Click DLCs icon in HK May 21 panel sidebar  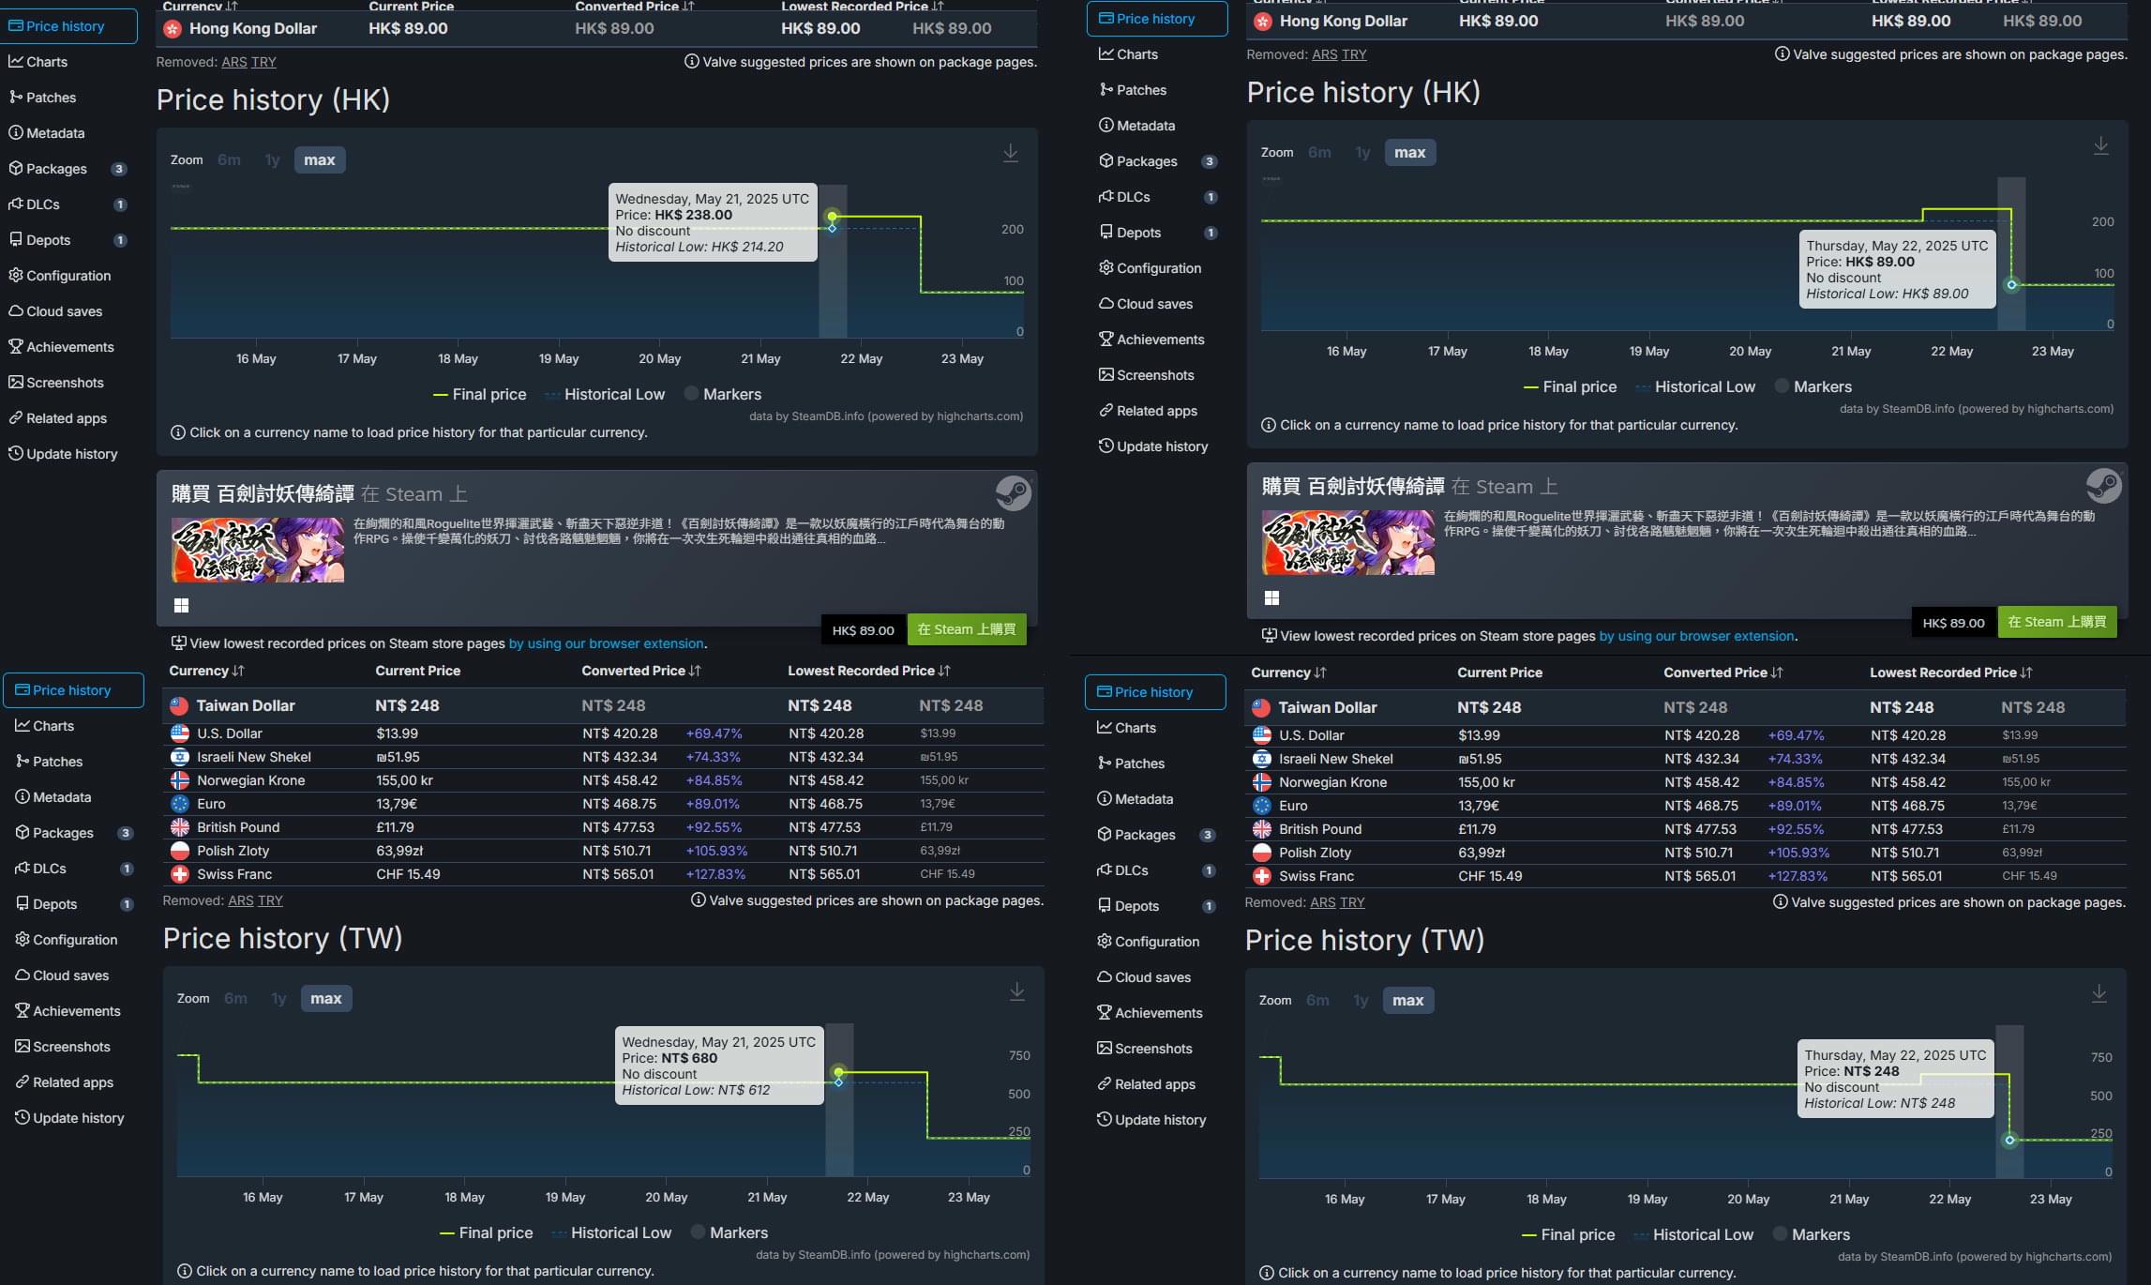16,204
